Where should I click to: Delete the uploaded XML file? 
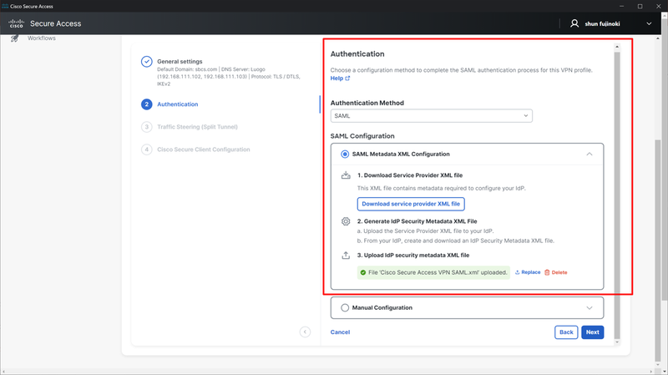coord(555,272)
